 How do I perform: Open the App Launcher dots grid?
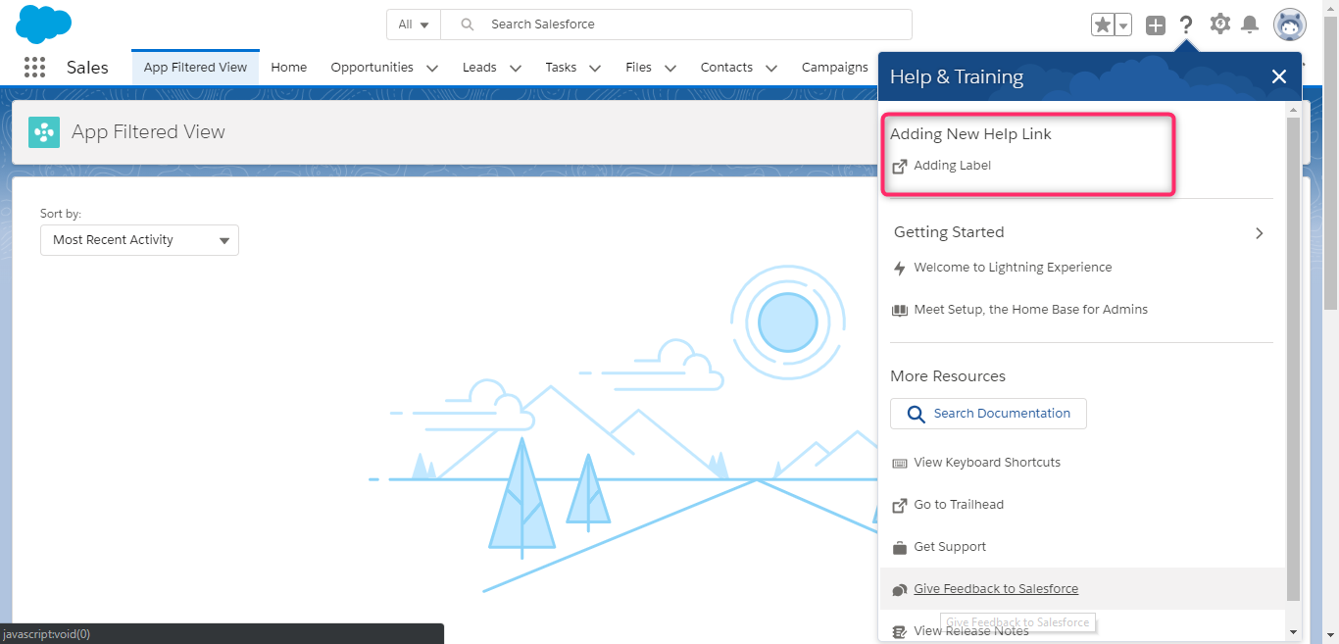pyautogui.click(x=34, y=68)
